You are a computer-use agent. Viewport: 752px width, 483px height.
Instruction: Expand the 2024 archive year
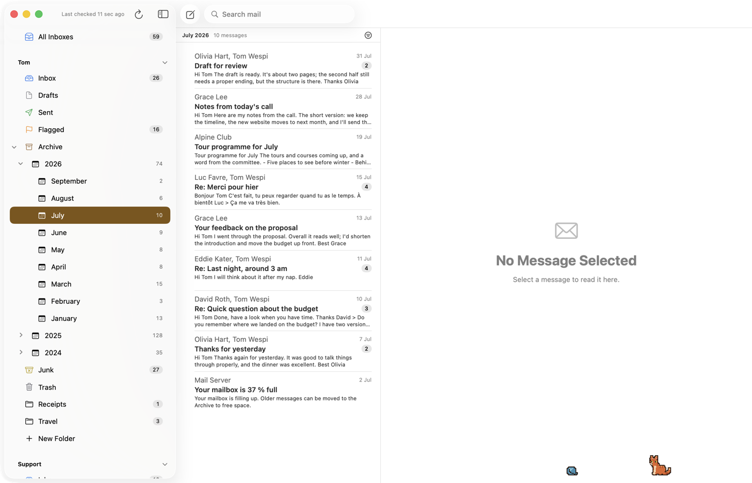point(21,353)
